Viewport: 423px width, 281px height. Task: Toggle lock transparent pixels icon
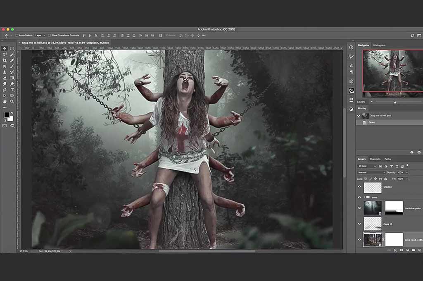click(x=366, y=179)
